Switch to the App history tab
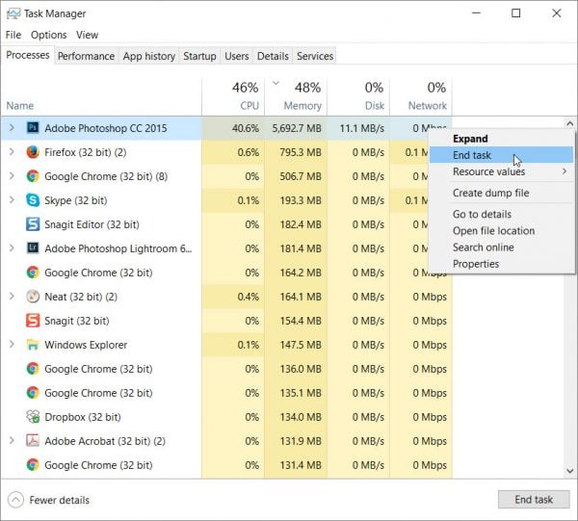The image size is (578, 521). [149, 56]
